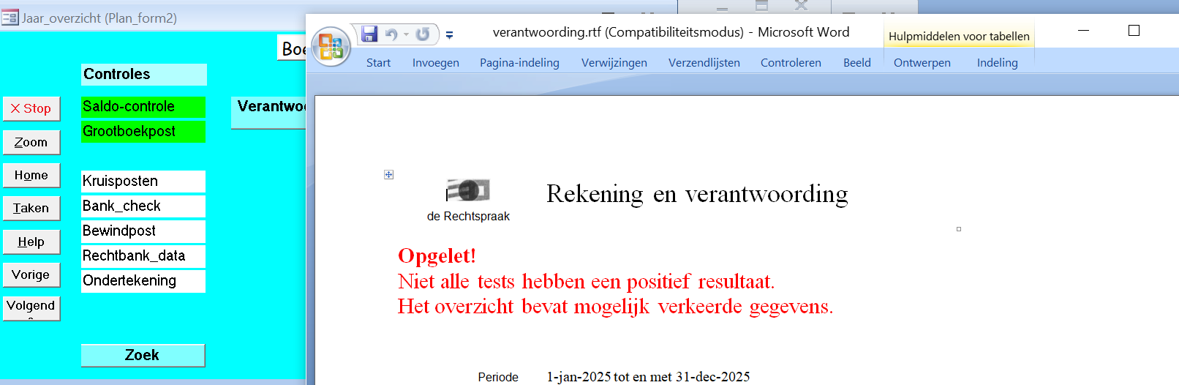Screen dimensions: 1179x385
Task: Open the Indeling table tools tab
Action: 998,63
